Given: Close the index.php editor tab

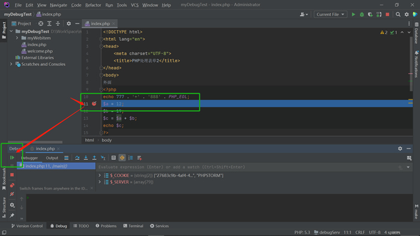Looking at the screenshot, I should (x=113, y=23).
